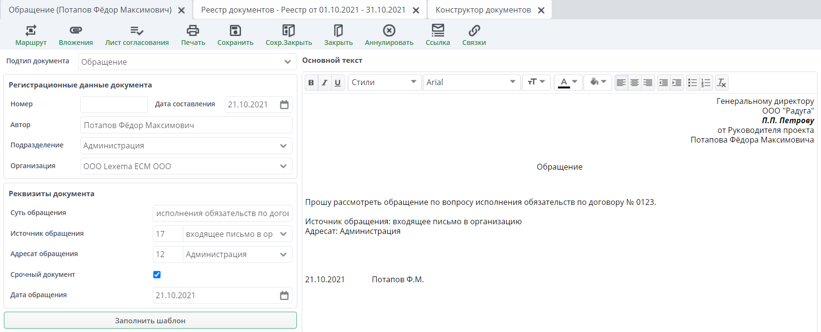Open Вложения attachments
The width and height of the screenshot is (821, 332).
[x=75, y=36]
